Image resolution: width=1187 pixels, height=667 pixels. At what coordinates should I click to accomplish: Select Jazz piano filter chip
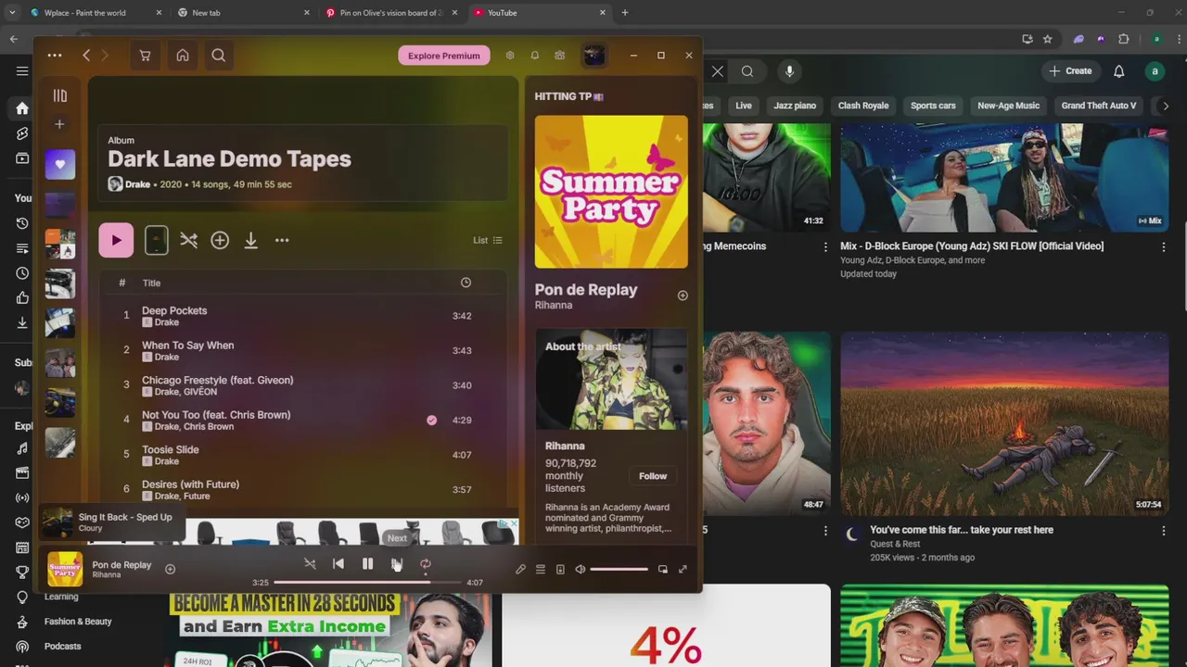[795, 106]
